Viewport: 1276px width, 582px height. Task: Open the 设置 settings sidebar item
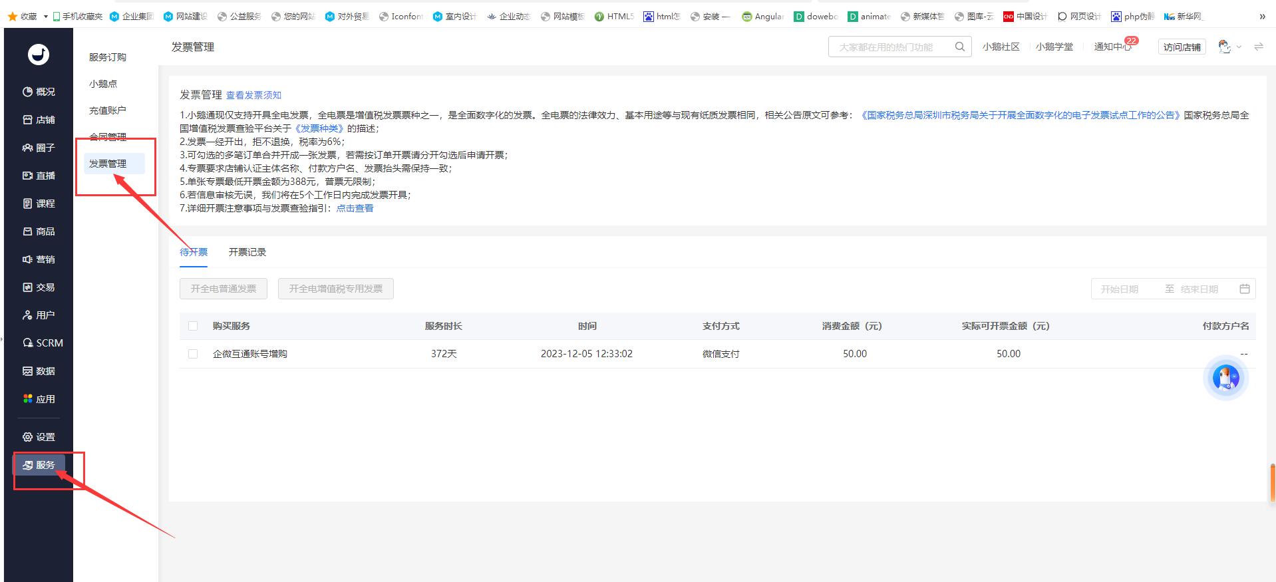39,437
